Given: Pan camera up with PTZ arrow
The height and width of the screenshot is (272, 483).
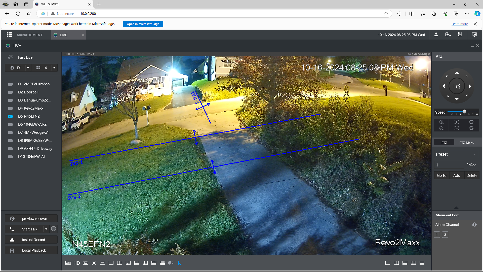Looking at the screenshot, I should coord(457,73).
